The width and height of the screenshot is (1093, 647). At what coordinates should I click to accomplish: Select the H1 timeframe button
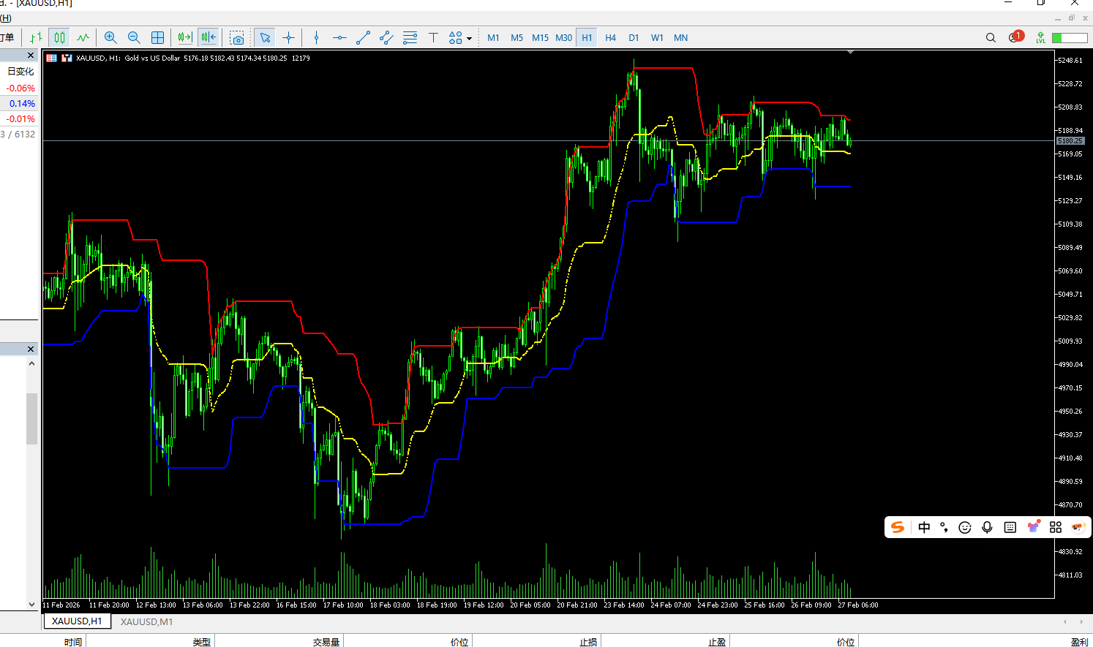587,37
